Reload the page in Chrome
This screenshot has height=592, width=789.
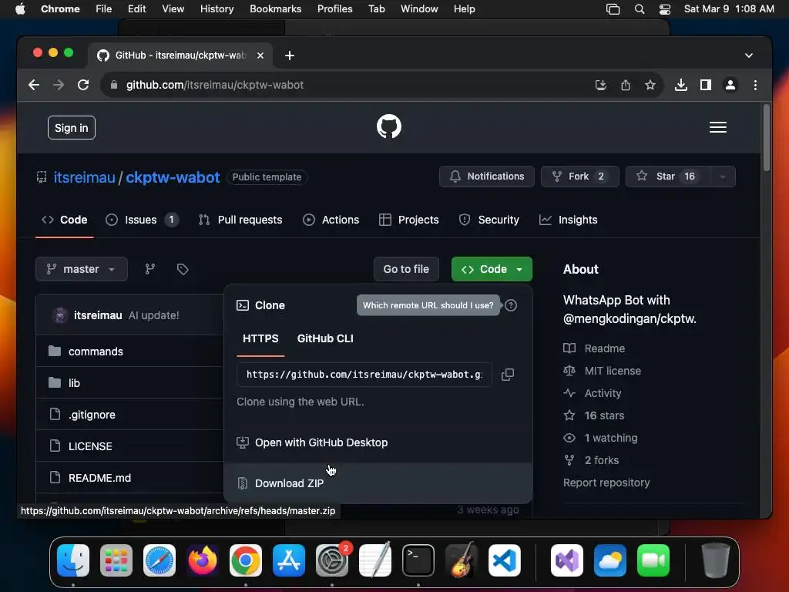pos(83,85)
